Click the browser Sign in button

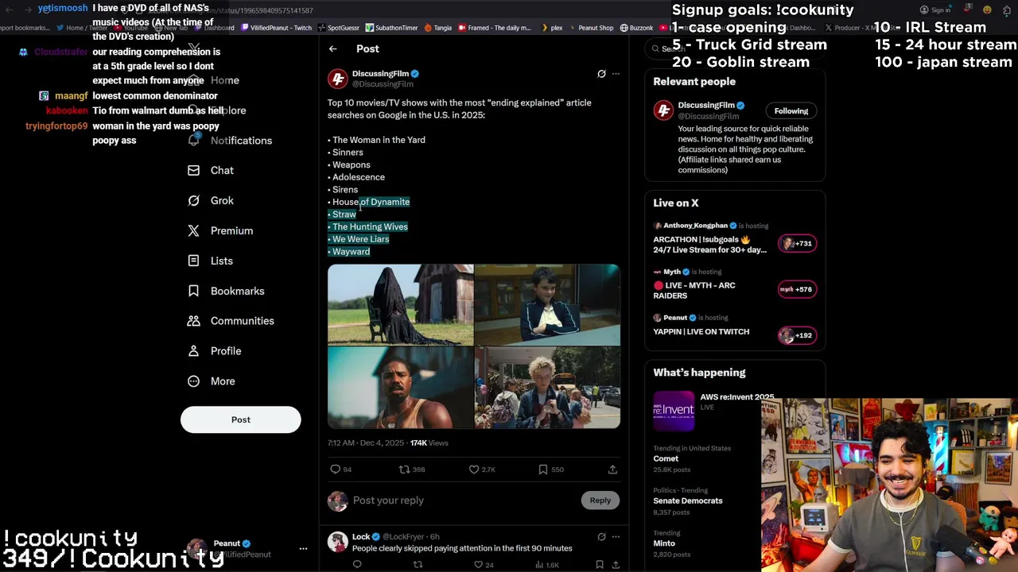coord(935,10)
